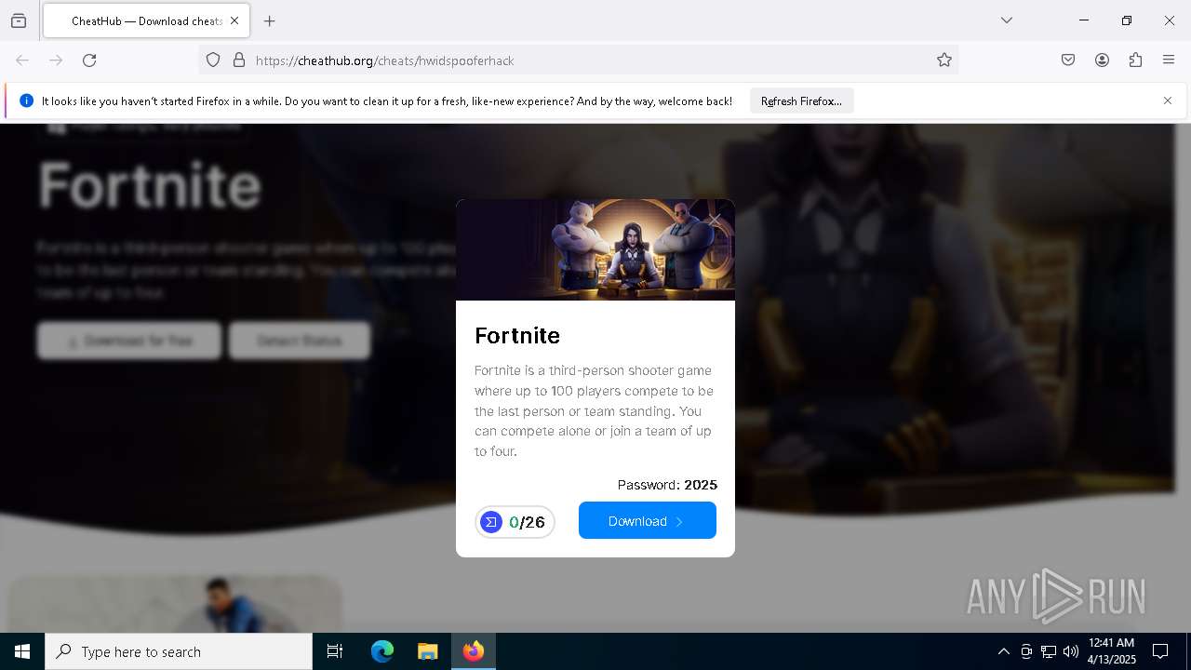This screenshot has width=1191, height=670.
Task: Open the Windows Start menu
Action: pos(22,651)
